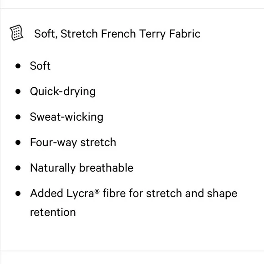Click the Sweat-wicking feature text

tap(66, 117)
